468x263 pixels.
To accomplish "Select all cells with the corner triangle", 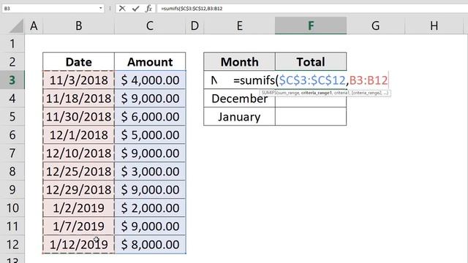I will click(x=16, y=26).
